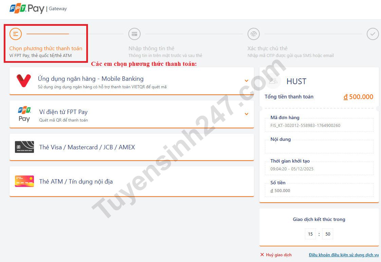This screenshot has height=262, width=381.
Task: Click the black international card icon
Action: [x=24, y=147]
